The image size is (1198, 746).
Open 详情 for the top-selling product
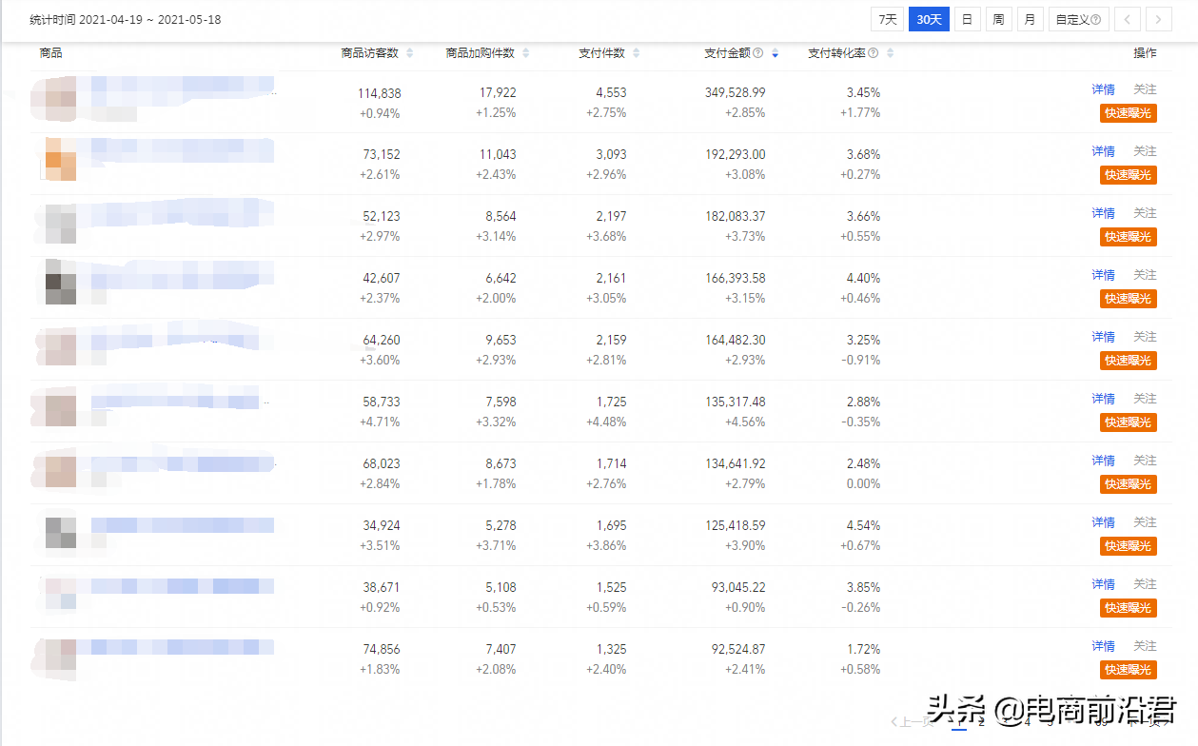click(x=1103, y=88)
